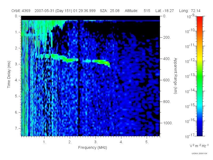Click the 3. tick on frequency axis
Image resolution: width=213 pixels, height=160 pixels.
point(96,142)
